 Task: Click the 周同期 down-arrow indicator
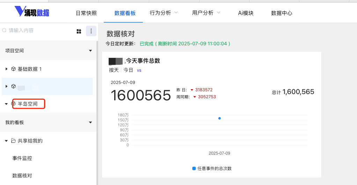click(195, 97)
